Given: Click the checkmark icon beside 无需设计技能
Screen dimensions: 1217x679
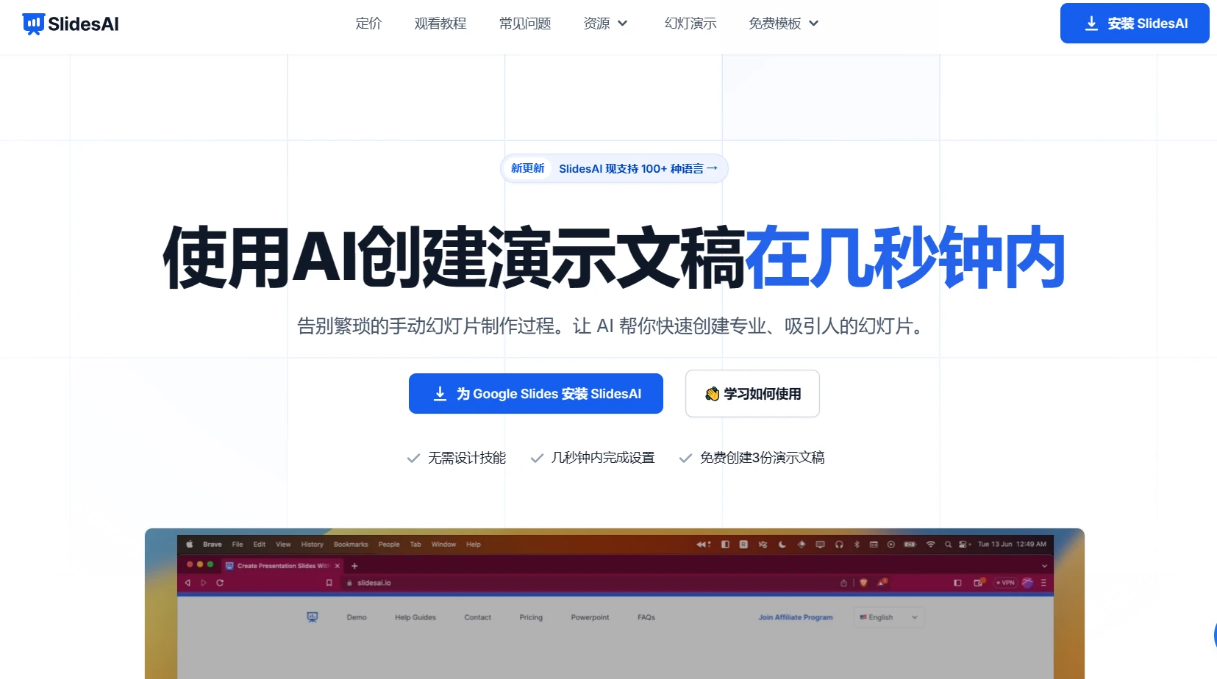Looking at the screenshot, I should coord(413,458).
